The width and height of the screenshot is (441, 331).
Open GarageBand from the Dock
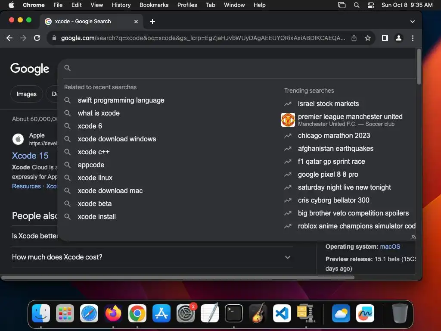pyautogui.click(x=258, y=313)
